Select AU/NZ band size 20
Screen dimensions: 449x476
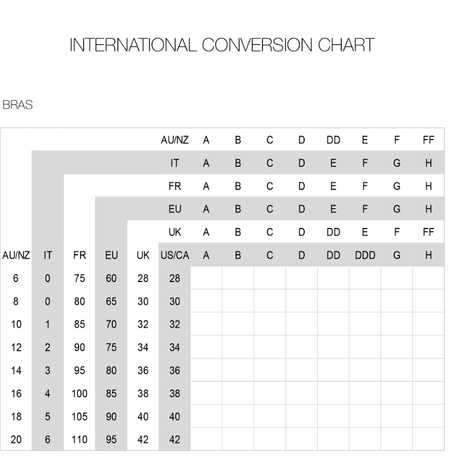(x=16, y=440)
